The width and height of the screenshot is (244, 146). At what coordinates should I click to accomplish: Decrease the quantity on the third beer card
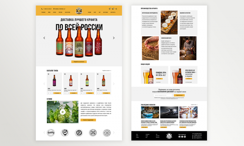(81, 93)
